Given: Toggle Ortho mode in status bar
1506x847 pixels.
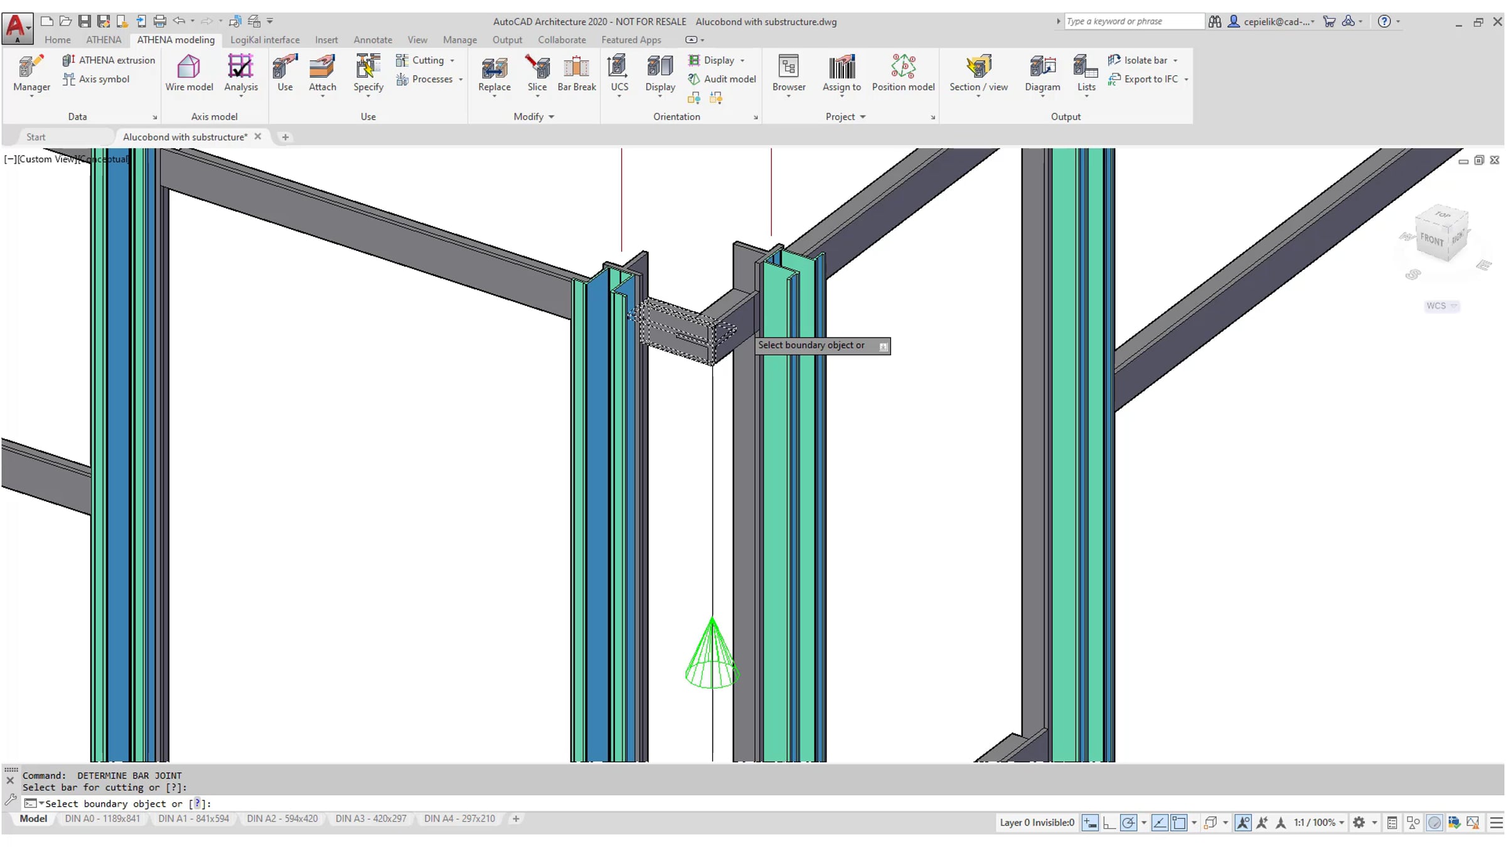Looking at the screenshot, I should 1109,823.
